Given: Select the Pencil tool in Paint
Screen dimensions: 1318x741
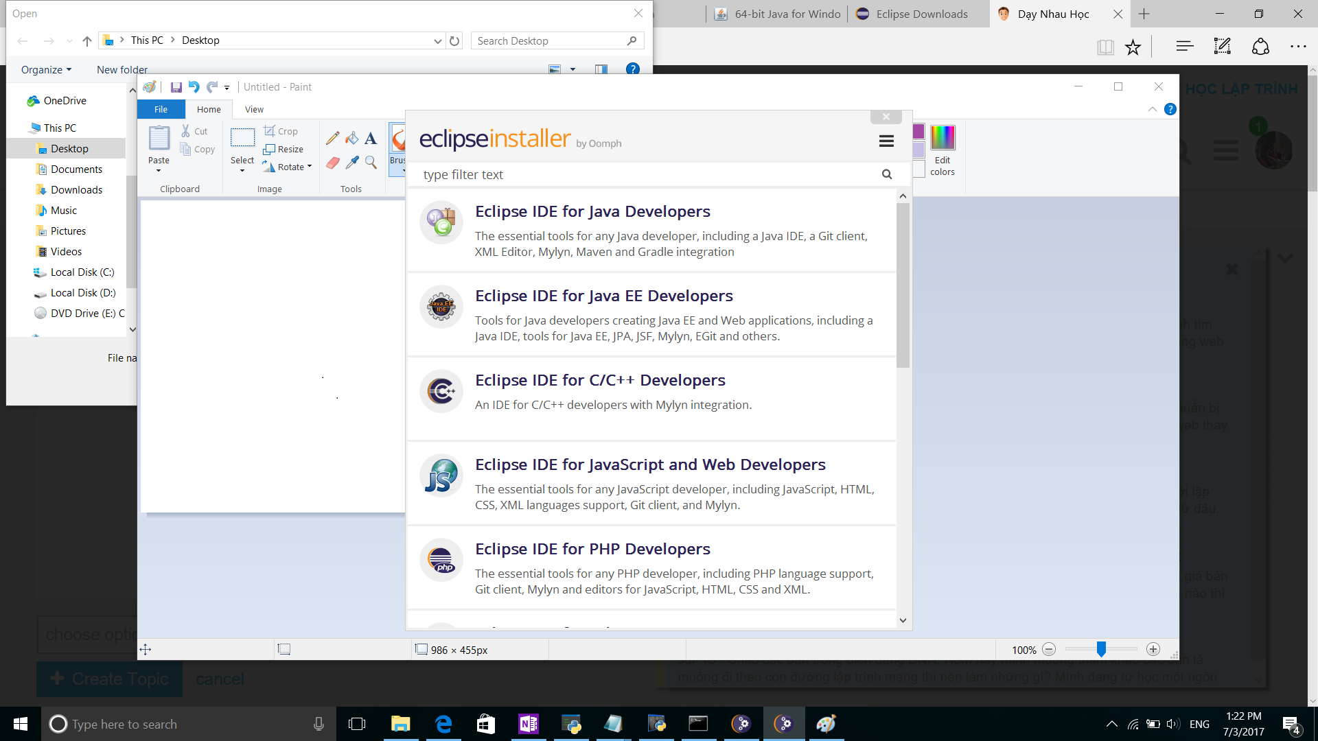Looking at the screenshot, I should coord(333,139).
